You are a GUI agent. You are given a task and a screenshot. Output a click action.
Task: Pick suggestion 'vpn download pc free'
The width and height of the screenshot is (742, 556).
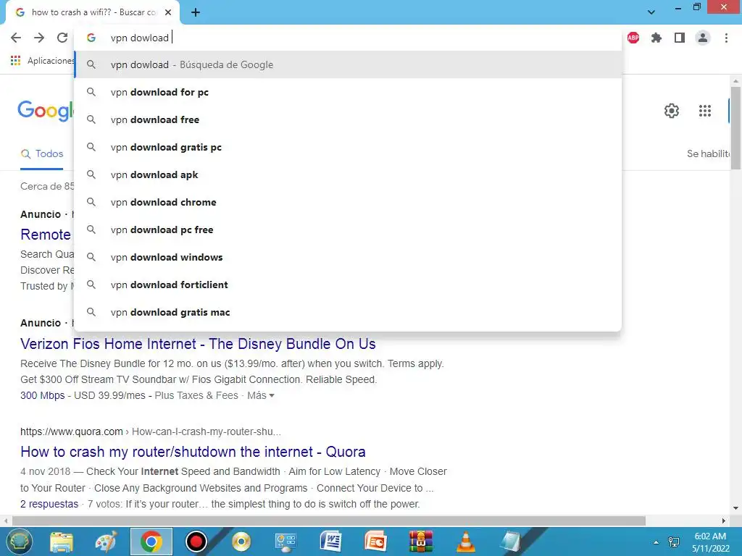[x=348, y=229]
